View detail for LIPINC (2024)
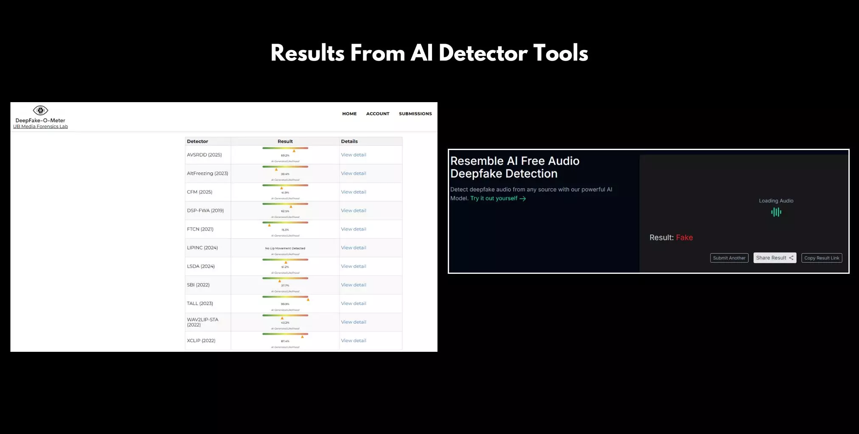Screen dimensions: 859x434 click(x=354, y=248)
